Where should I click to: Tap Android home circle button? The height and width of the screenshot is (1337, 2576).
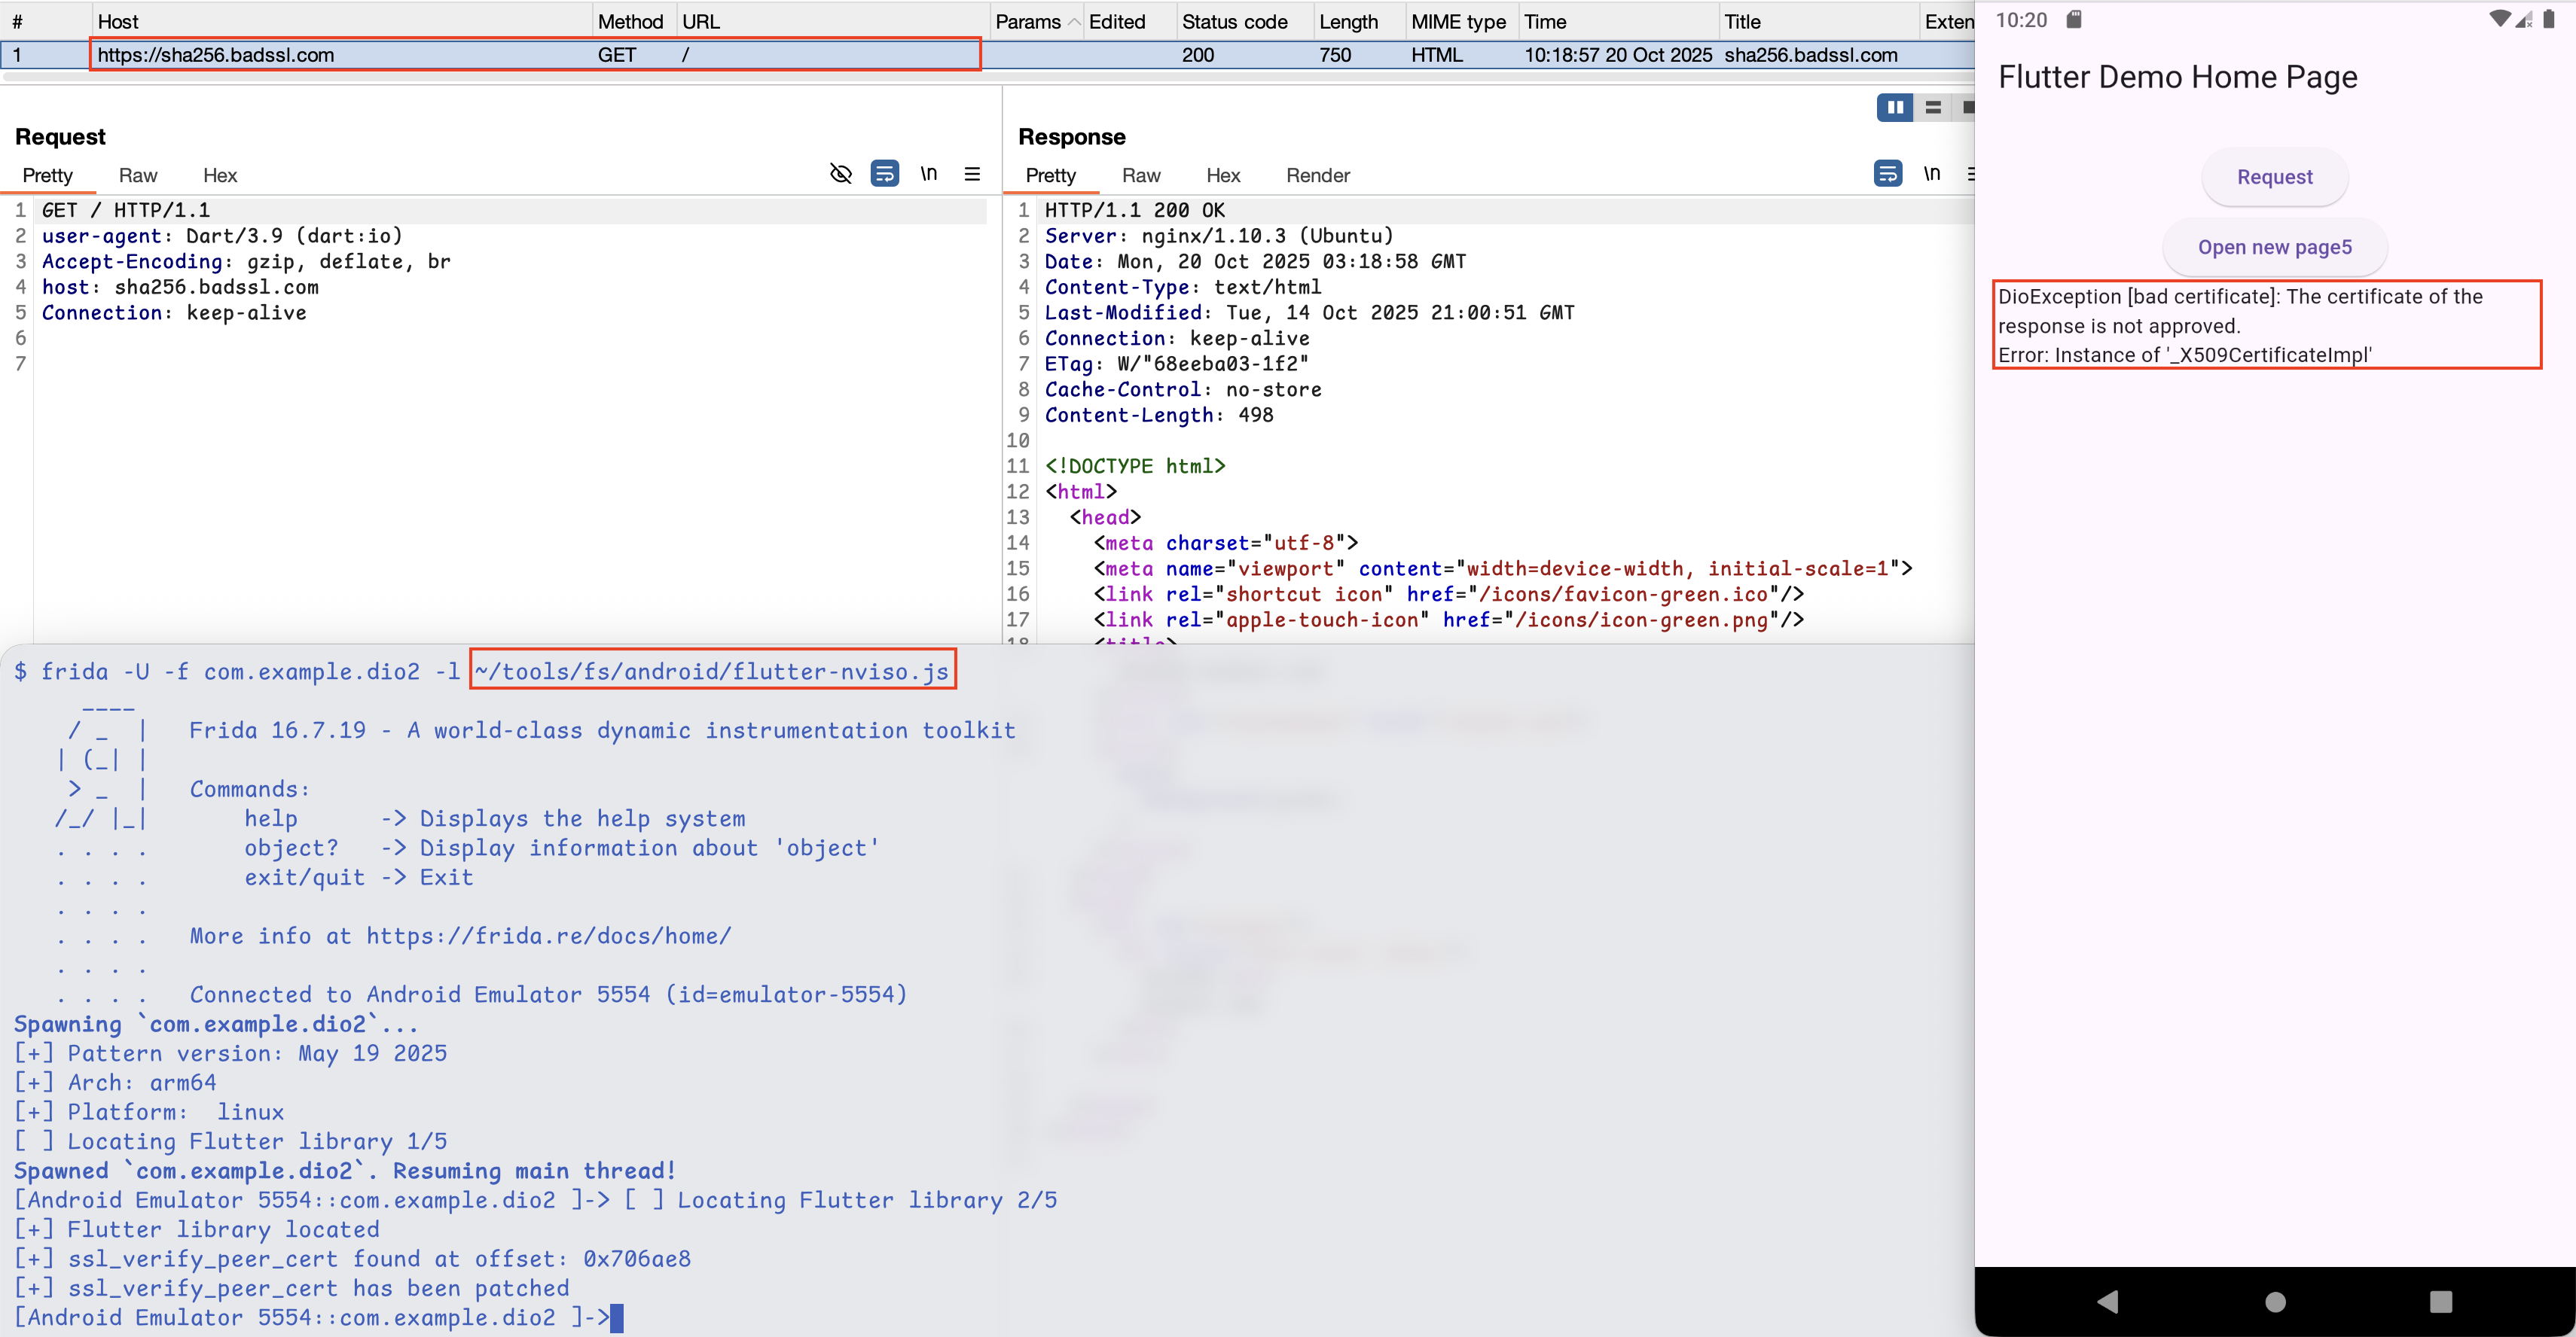(2275, 1301)
